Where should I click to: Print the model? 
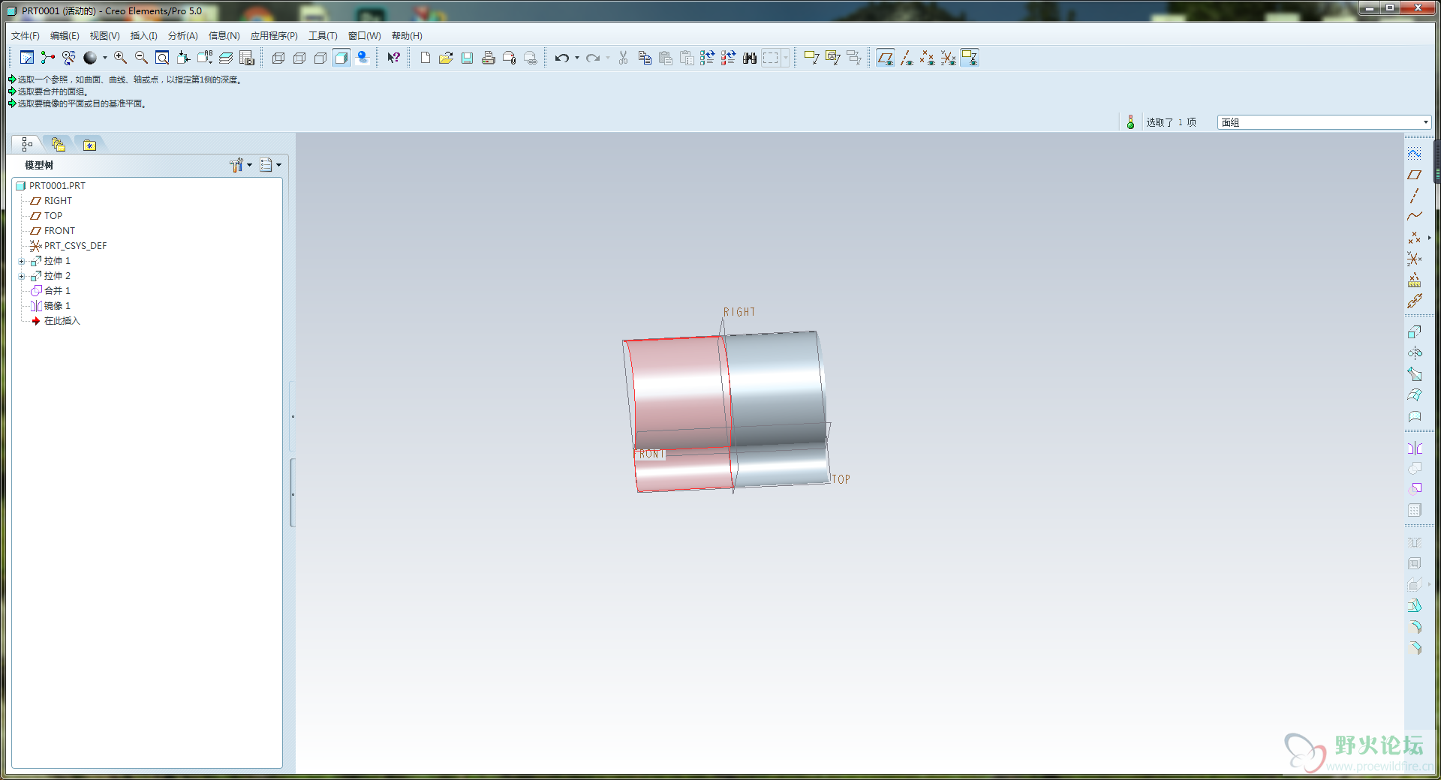point(488,58)
